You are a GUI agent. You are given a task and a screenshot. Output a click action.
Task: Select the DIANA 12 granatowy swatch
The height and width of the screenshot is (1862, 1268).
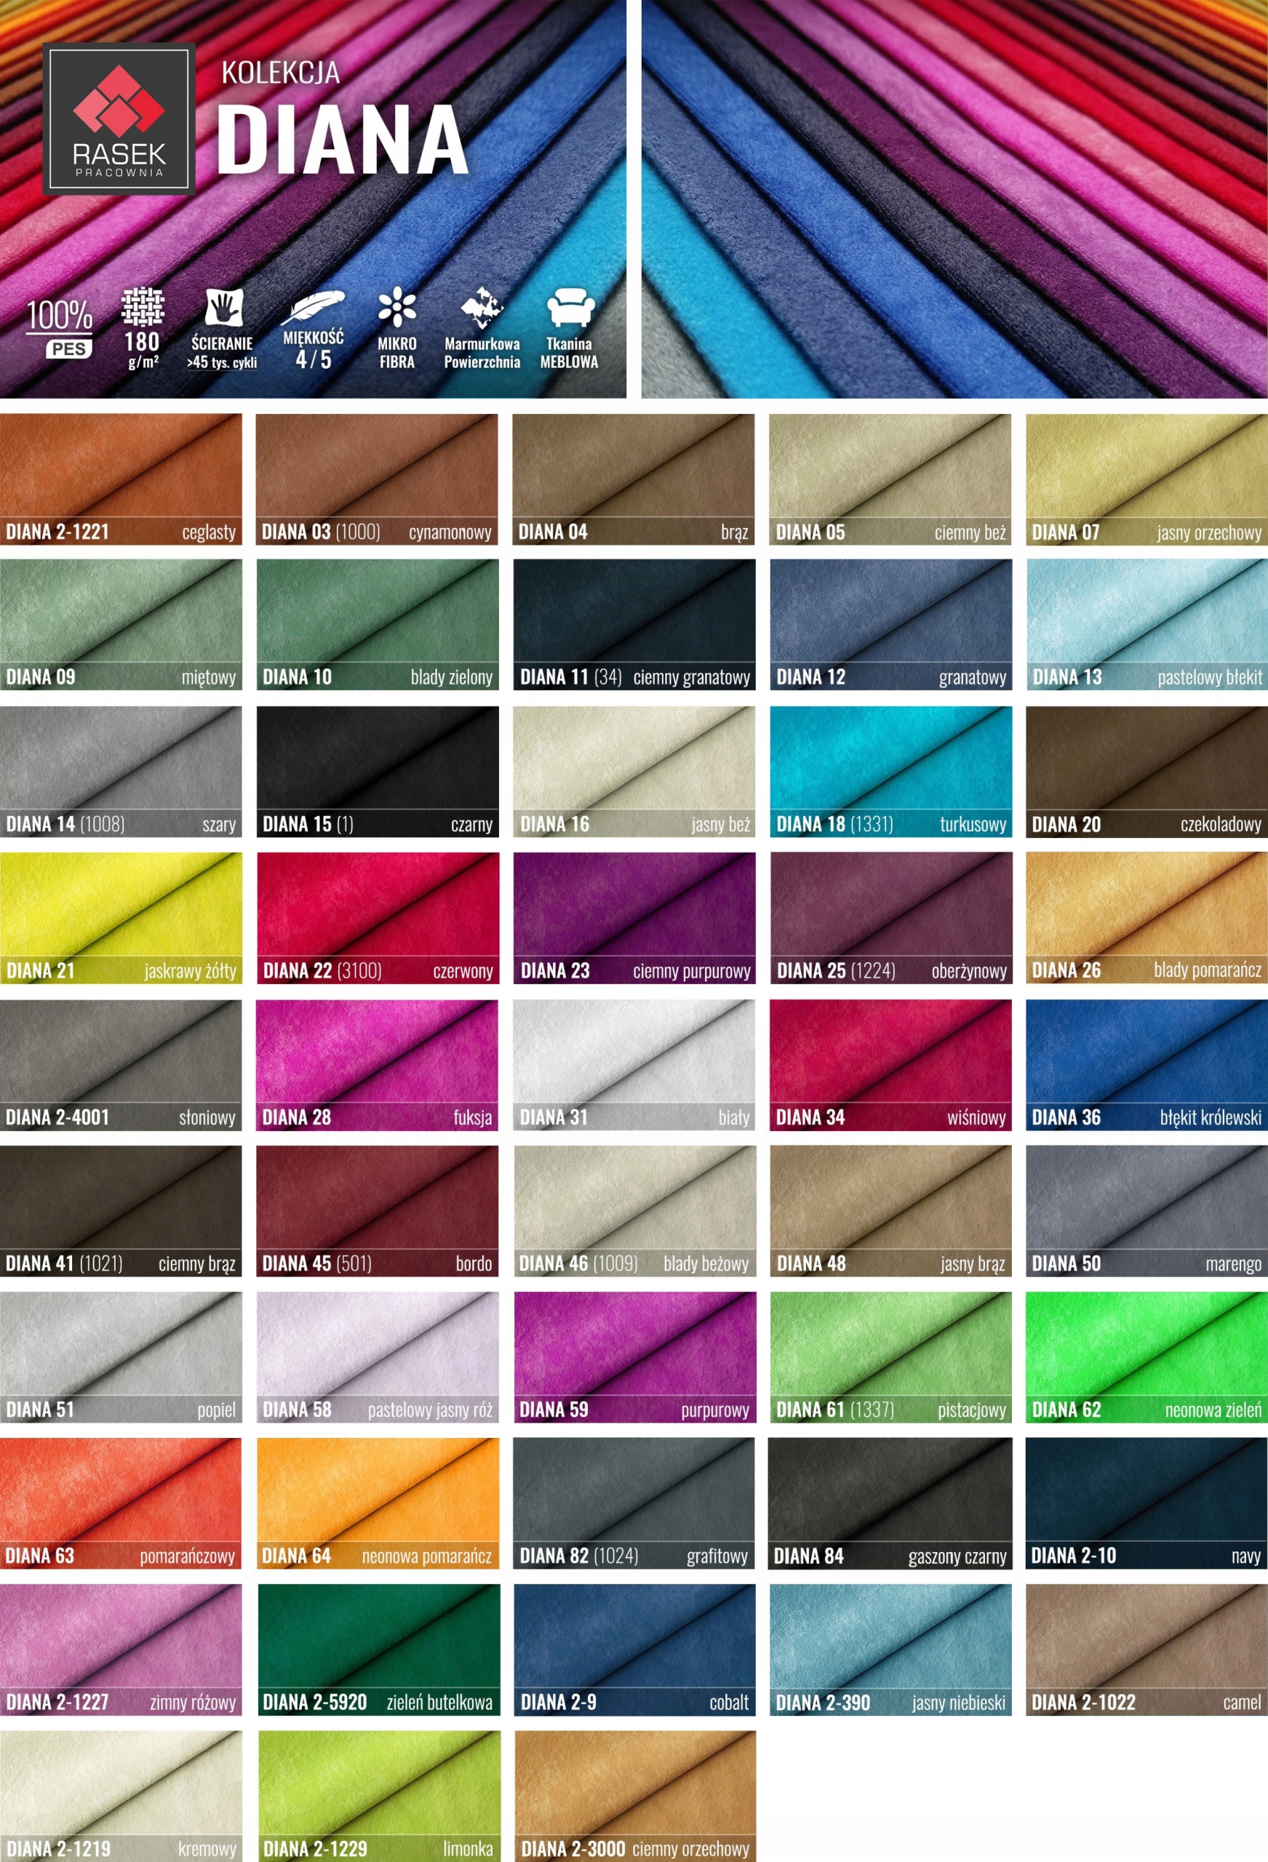pos(890,625)
